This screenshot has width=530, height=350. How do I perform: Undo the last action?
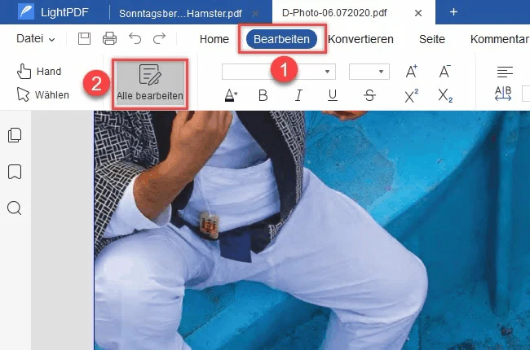(135, 39)
